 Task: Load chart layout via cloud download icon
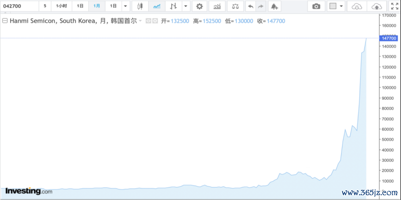357,6
